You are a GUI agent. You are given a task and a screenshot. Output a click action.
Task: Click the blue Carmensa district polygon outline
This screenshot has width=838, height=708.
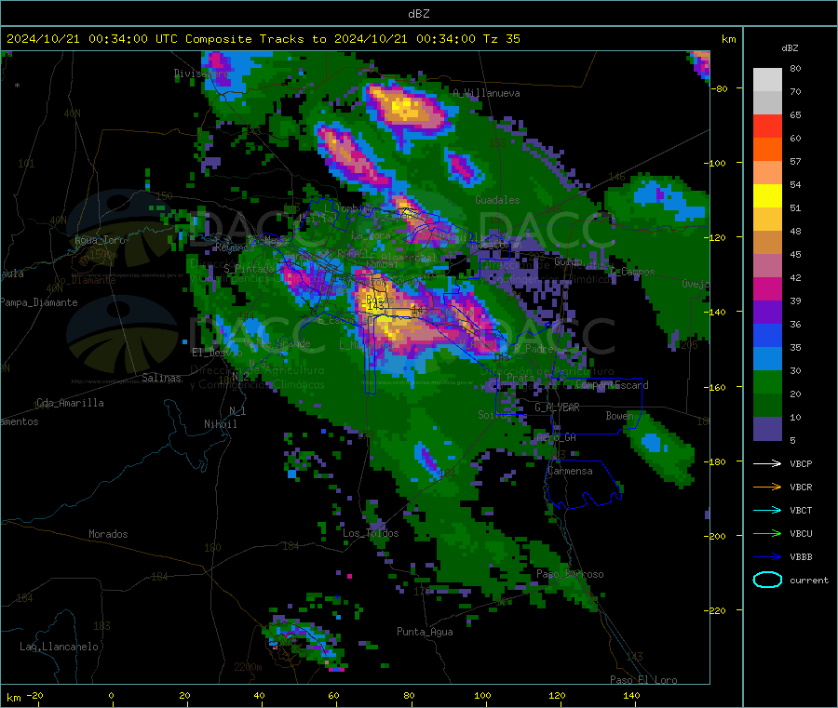(586, 486)
